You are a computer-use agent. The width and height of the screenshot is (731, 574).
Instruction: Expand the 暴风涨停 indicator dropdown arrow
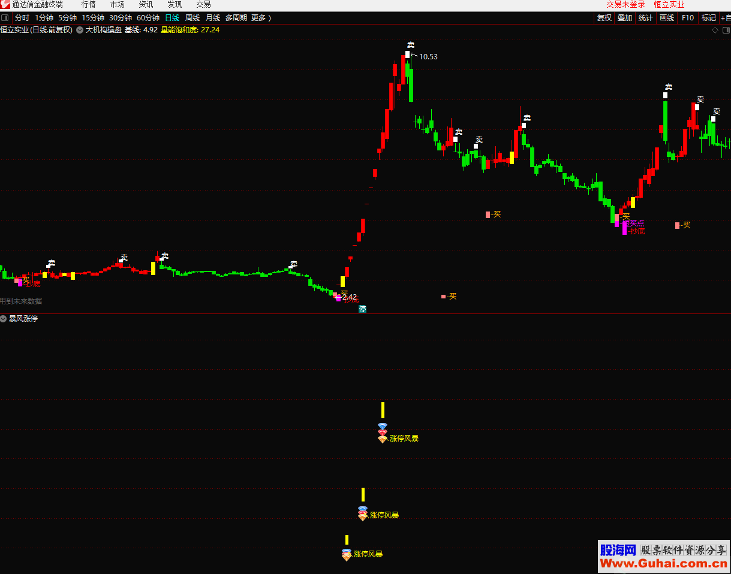pos(4,319)
